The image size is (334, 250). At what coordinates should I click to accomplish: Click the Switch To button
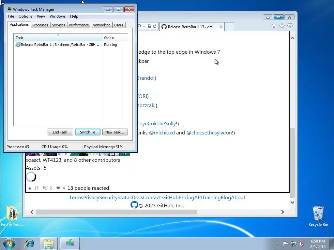coord(87,132)
